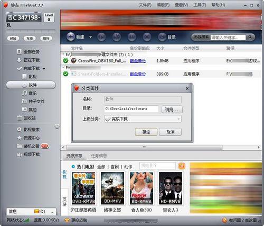Click the horizontal scrollbar of file list
Screen dimensions: 264x226
[x=144, y=147]
